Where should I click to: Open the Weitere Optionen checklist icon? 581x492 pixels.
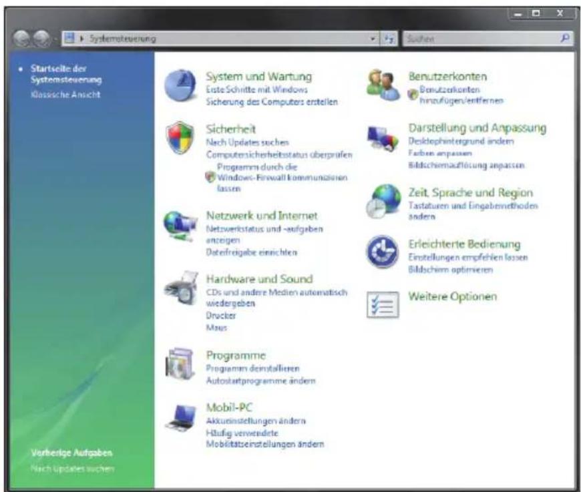[383, 304]
